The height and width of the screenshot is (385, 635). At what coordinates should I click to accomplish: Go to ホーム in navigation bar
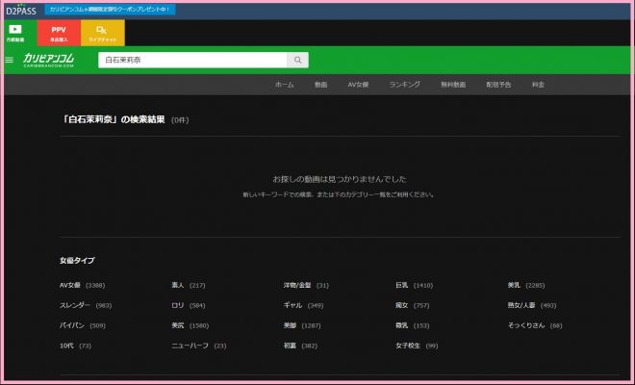click(x=284, y=85)
